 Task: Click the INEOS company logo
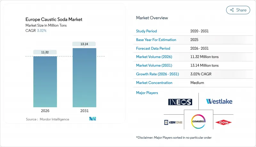180,102
